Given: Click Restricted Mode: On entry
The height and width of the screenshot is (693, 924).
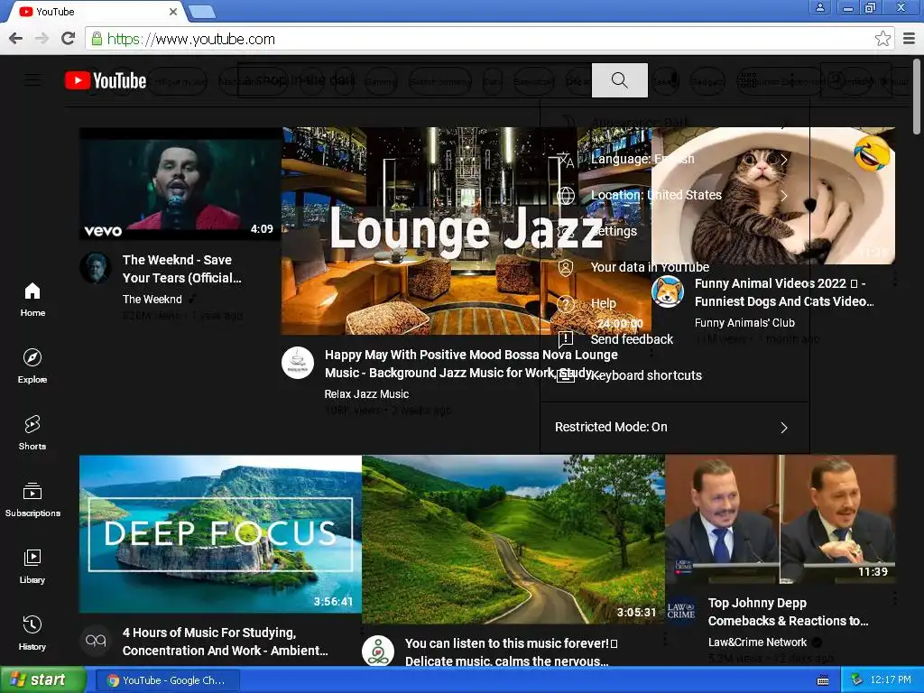Looking at the screenshot, I should coord(675,427).
